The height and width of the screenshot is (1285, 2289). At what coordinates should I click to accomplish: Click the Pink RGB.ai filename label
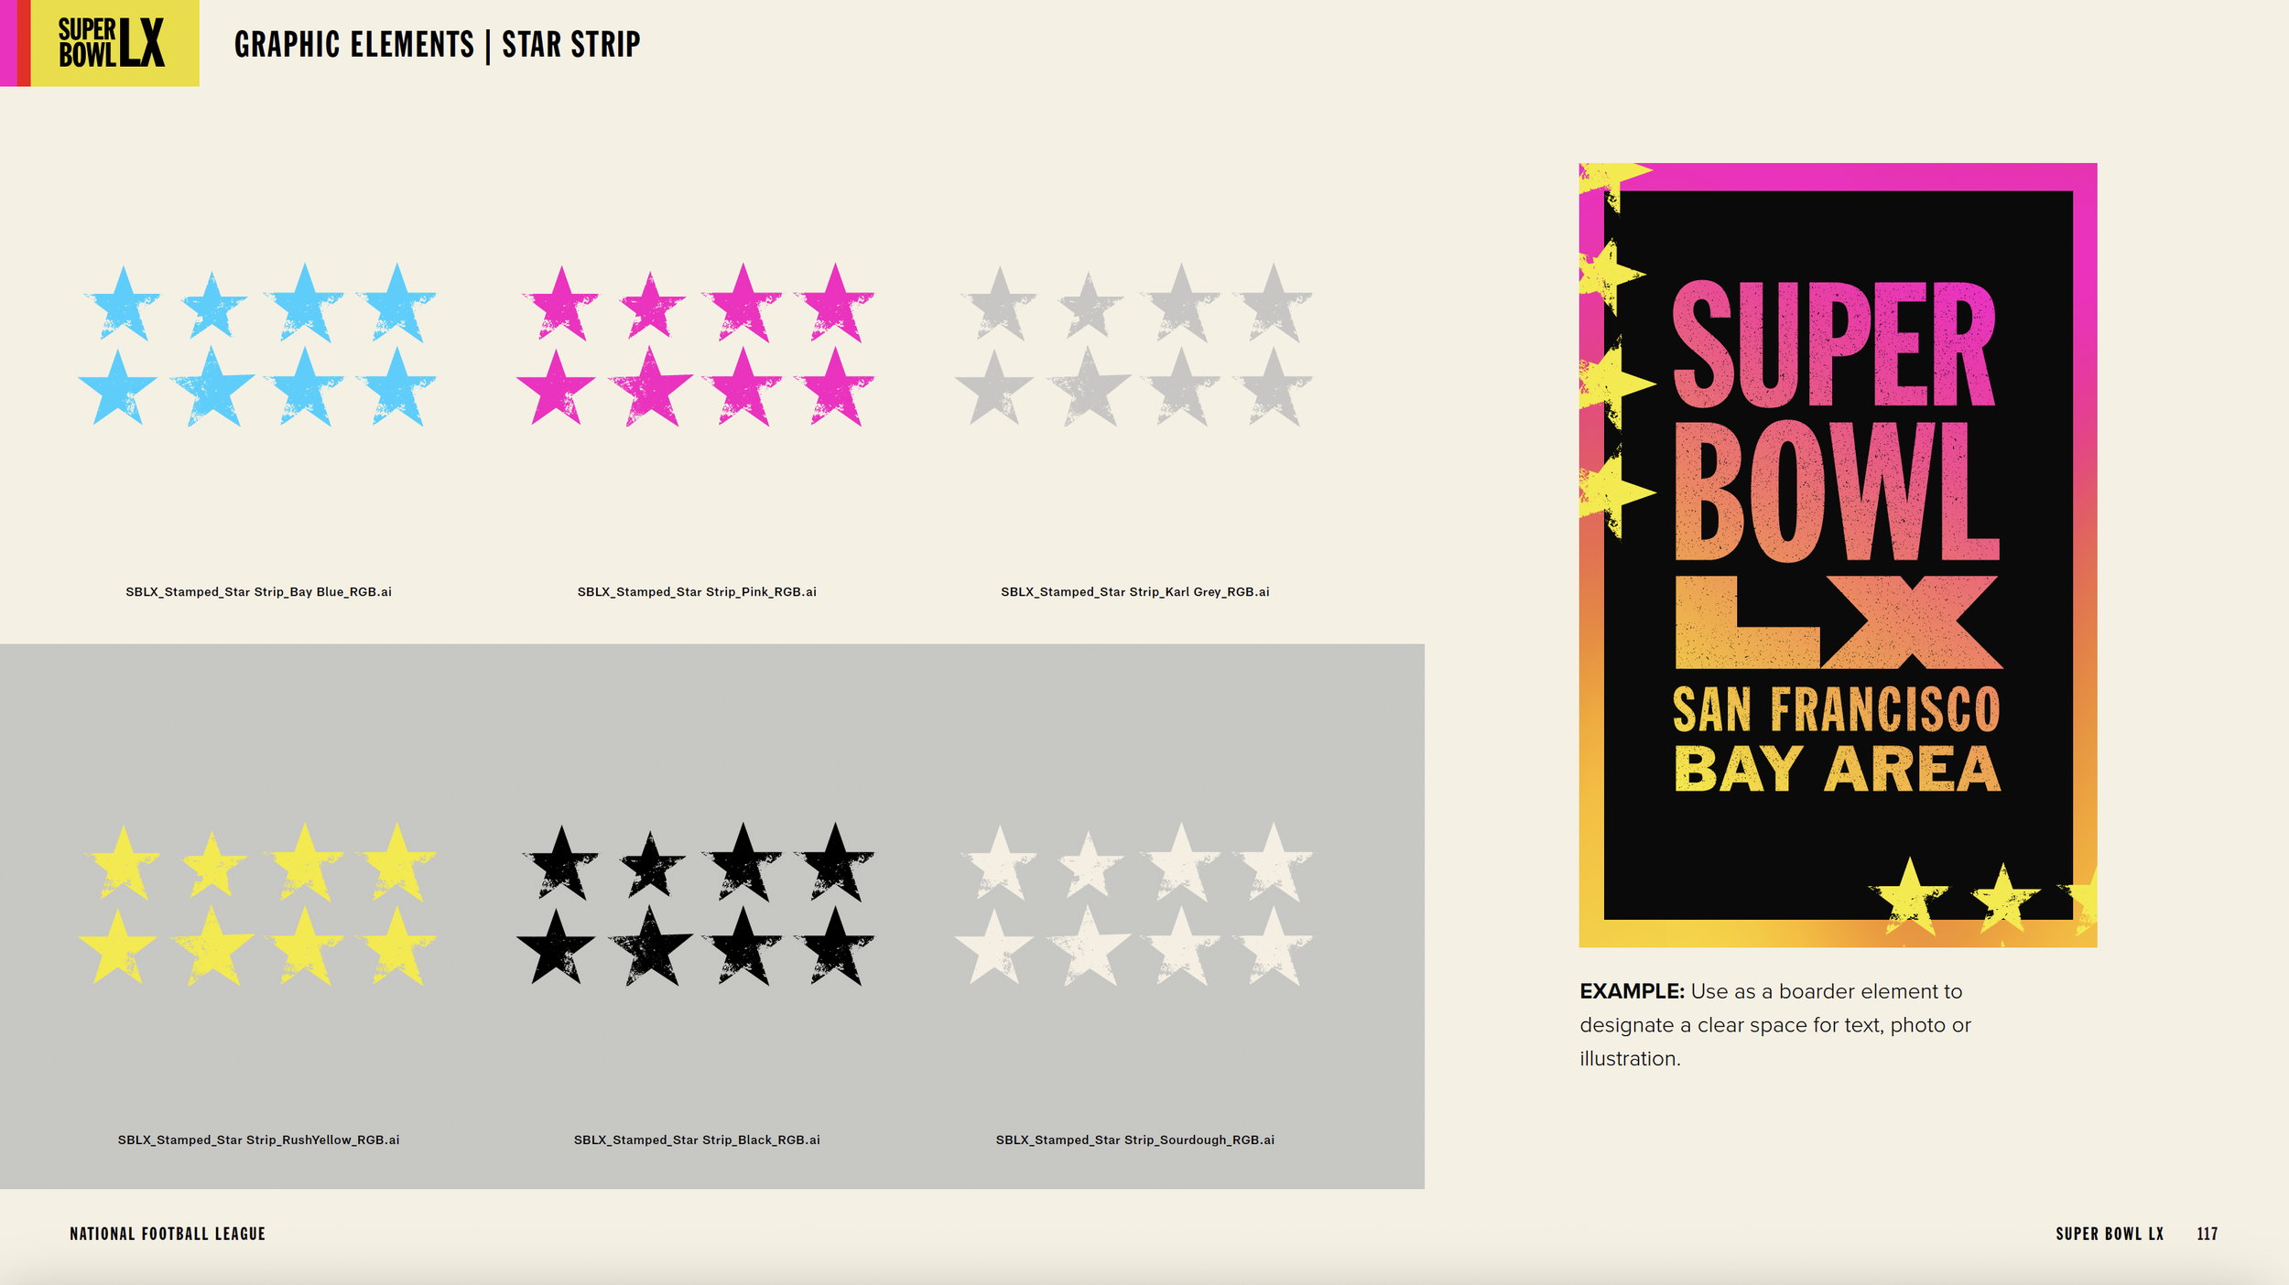pos(697,592)
